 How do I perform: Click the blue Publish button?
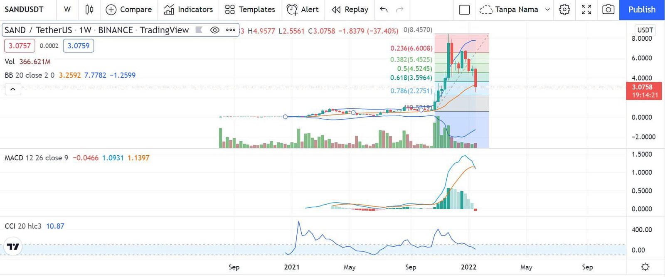[642, 10]
